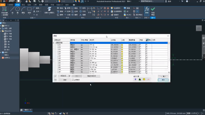This screenshot has width=205, height=115.
Task: Click the yellow circle reset-tolerance button
Action: [144, 79]
